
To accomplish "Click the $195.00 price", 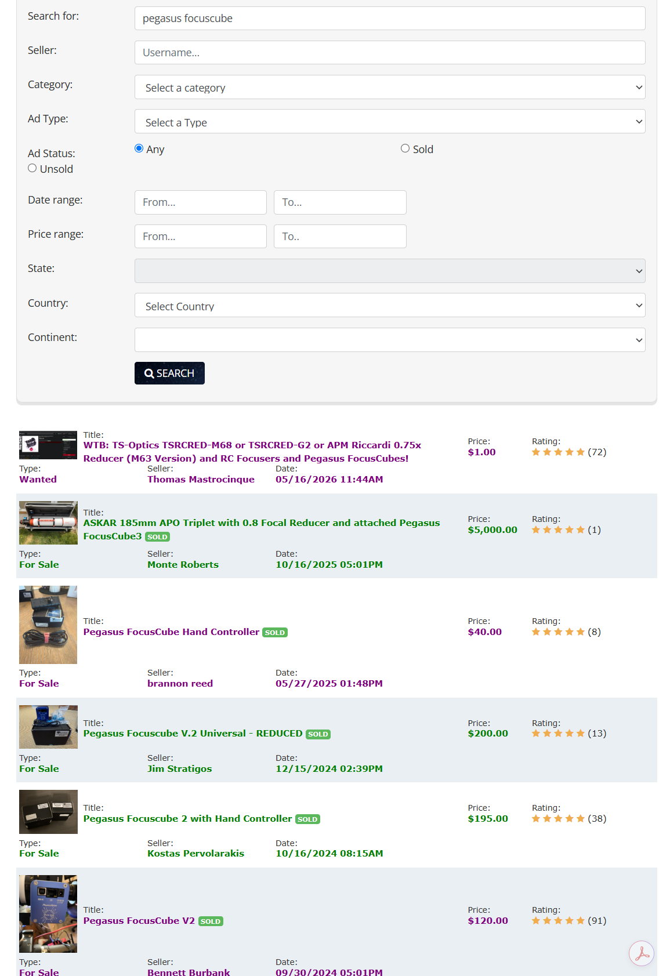I will click(x=488, y=818).
